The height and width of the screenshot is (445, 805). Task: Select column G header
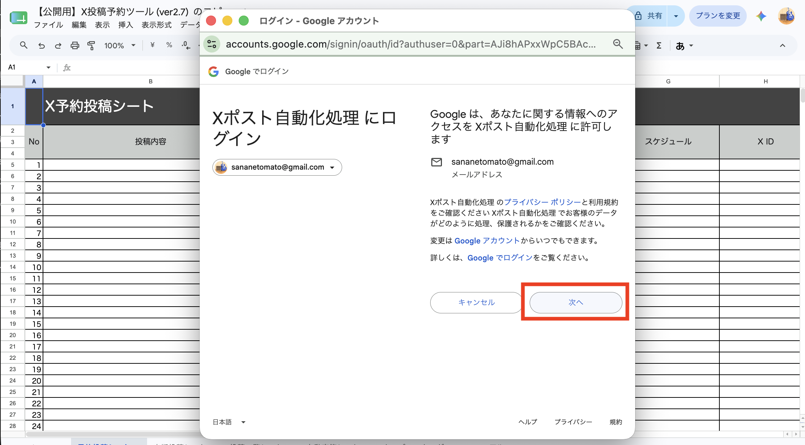click(x=668, y=81)
